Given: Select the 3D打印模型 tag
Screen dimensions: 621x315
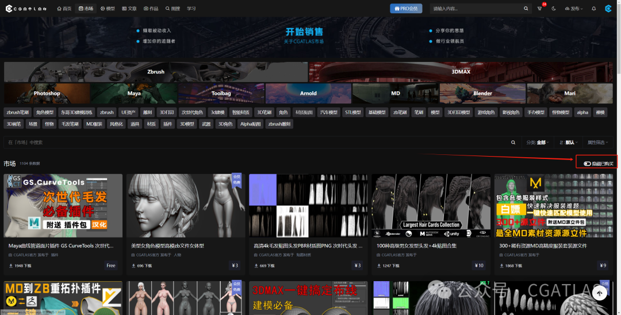Looking at the screenshot, I should click(x=459, y=112).
